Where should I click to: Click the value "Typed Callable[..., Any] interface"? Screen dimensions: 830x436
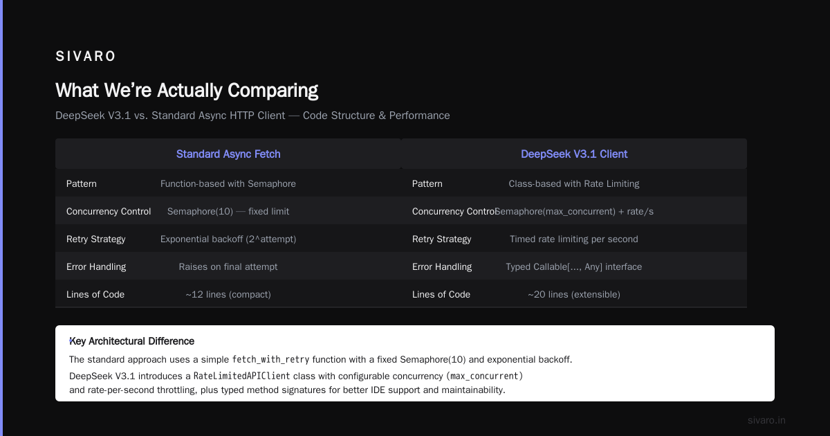coord(574,266)
